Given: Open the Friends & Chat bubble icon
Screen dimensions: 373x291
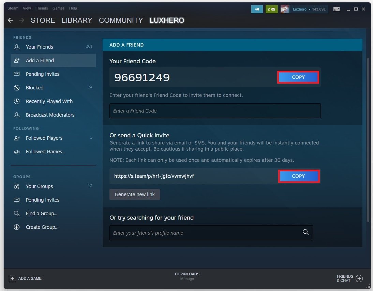Looking at the screenshot, I should tap(359, 278).
